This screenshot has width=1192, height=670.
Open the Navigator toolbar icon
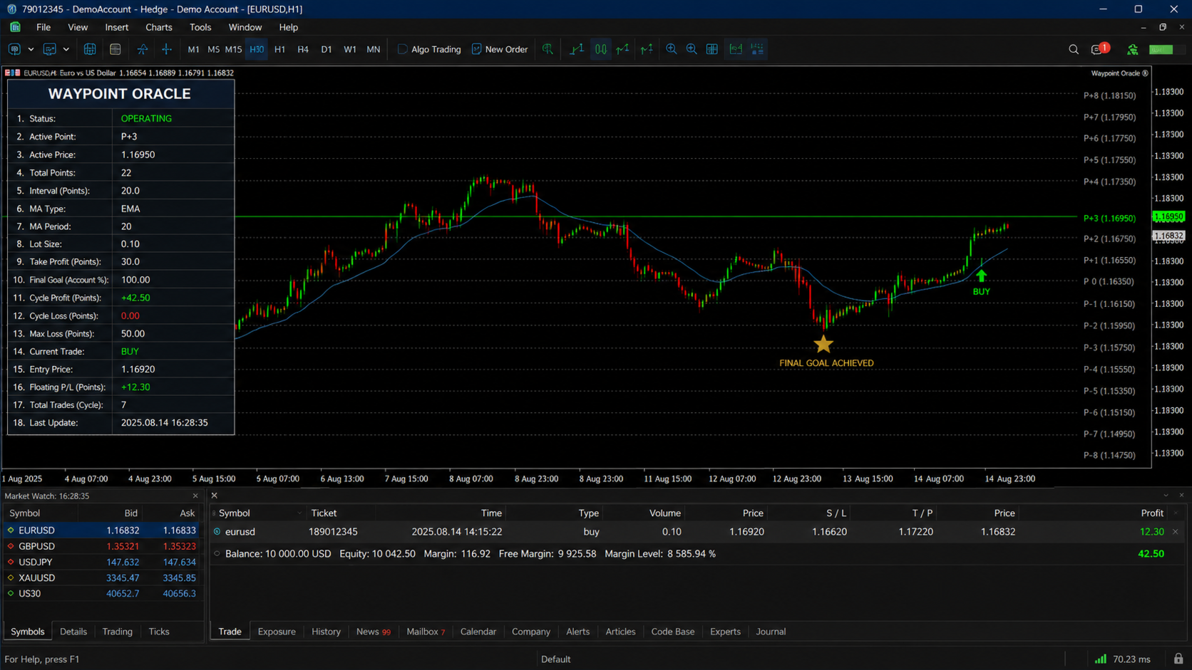coord(143,49)
